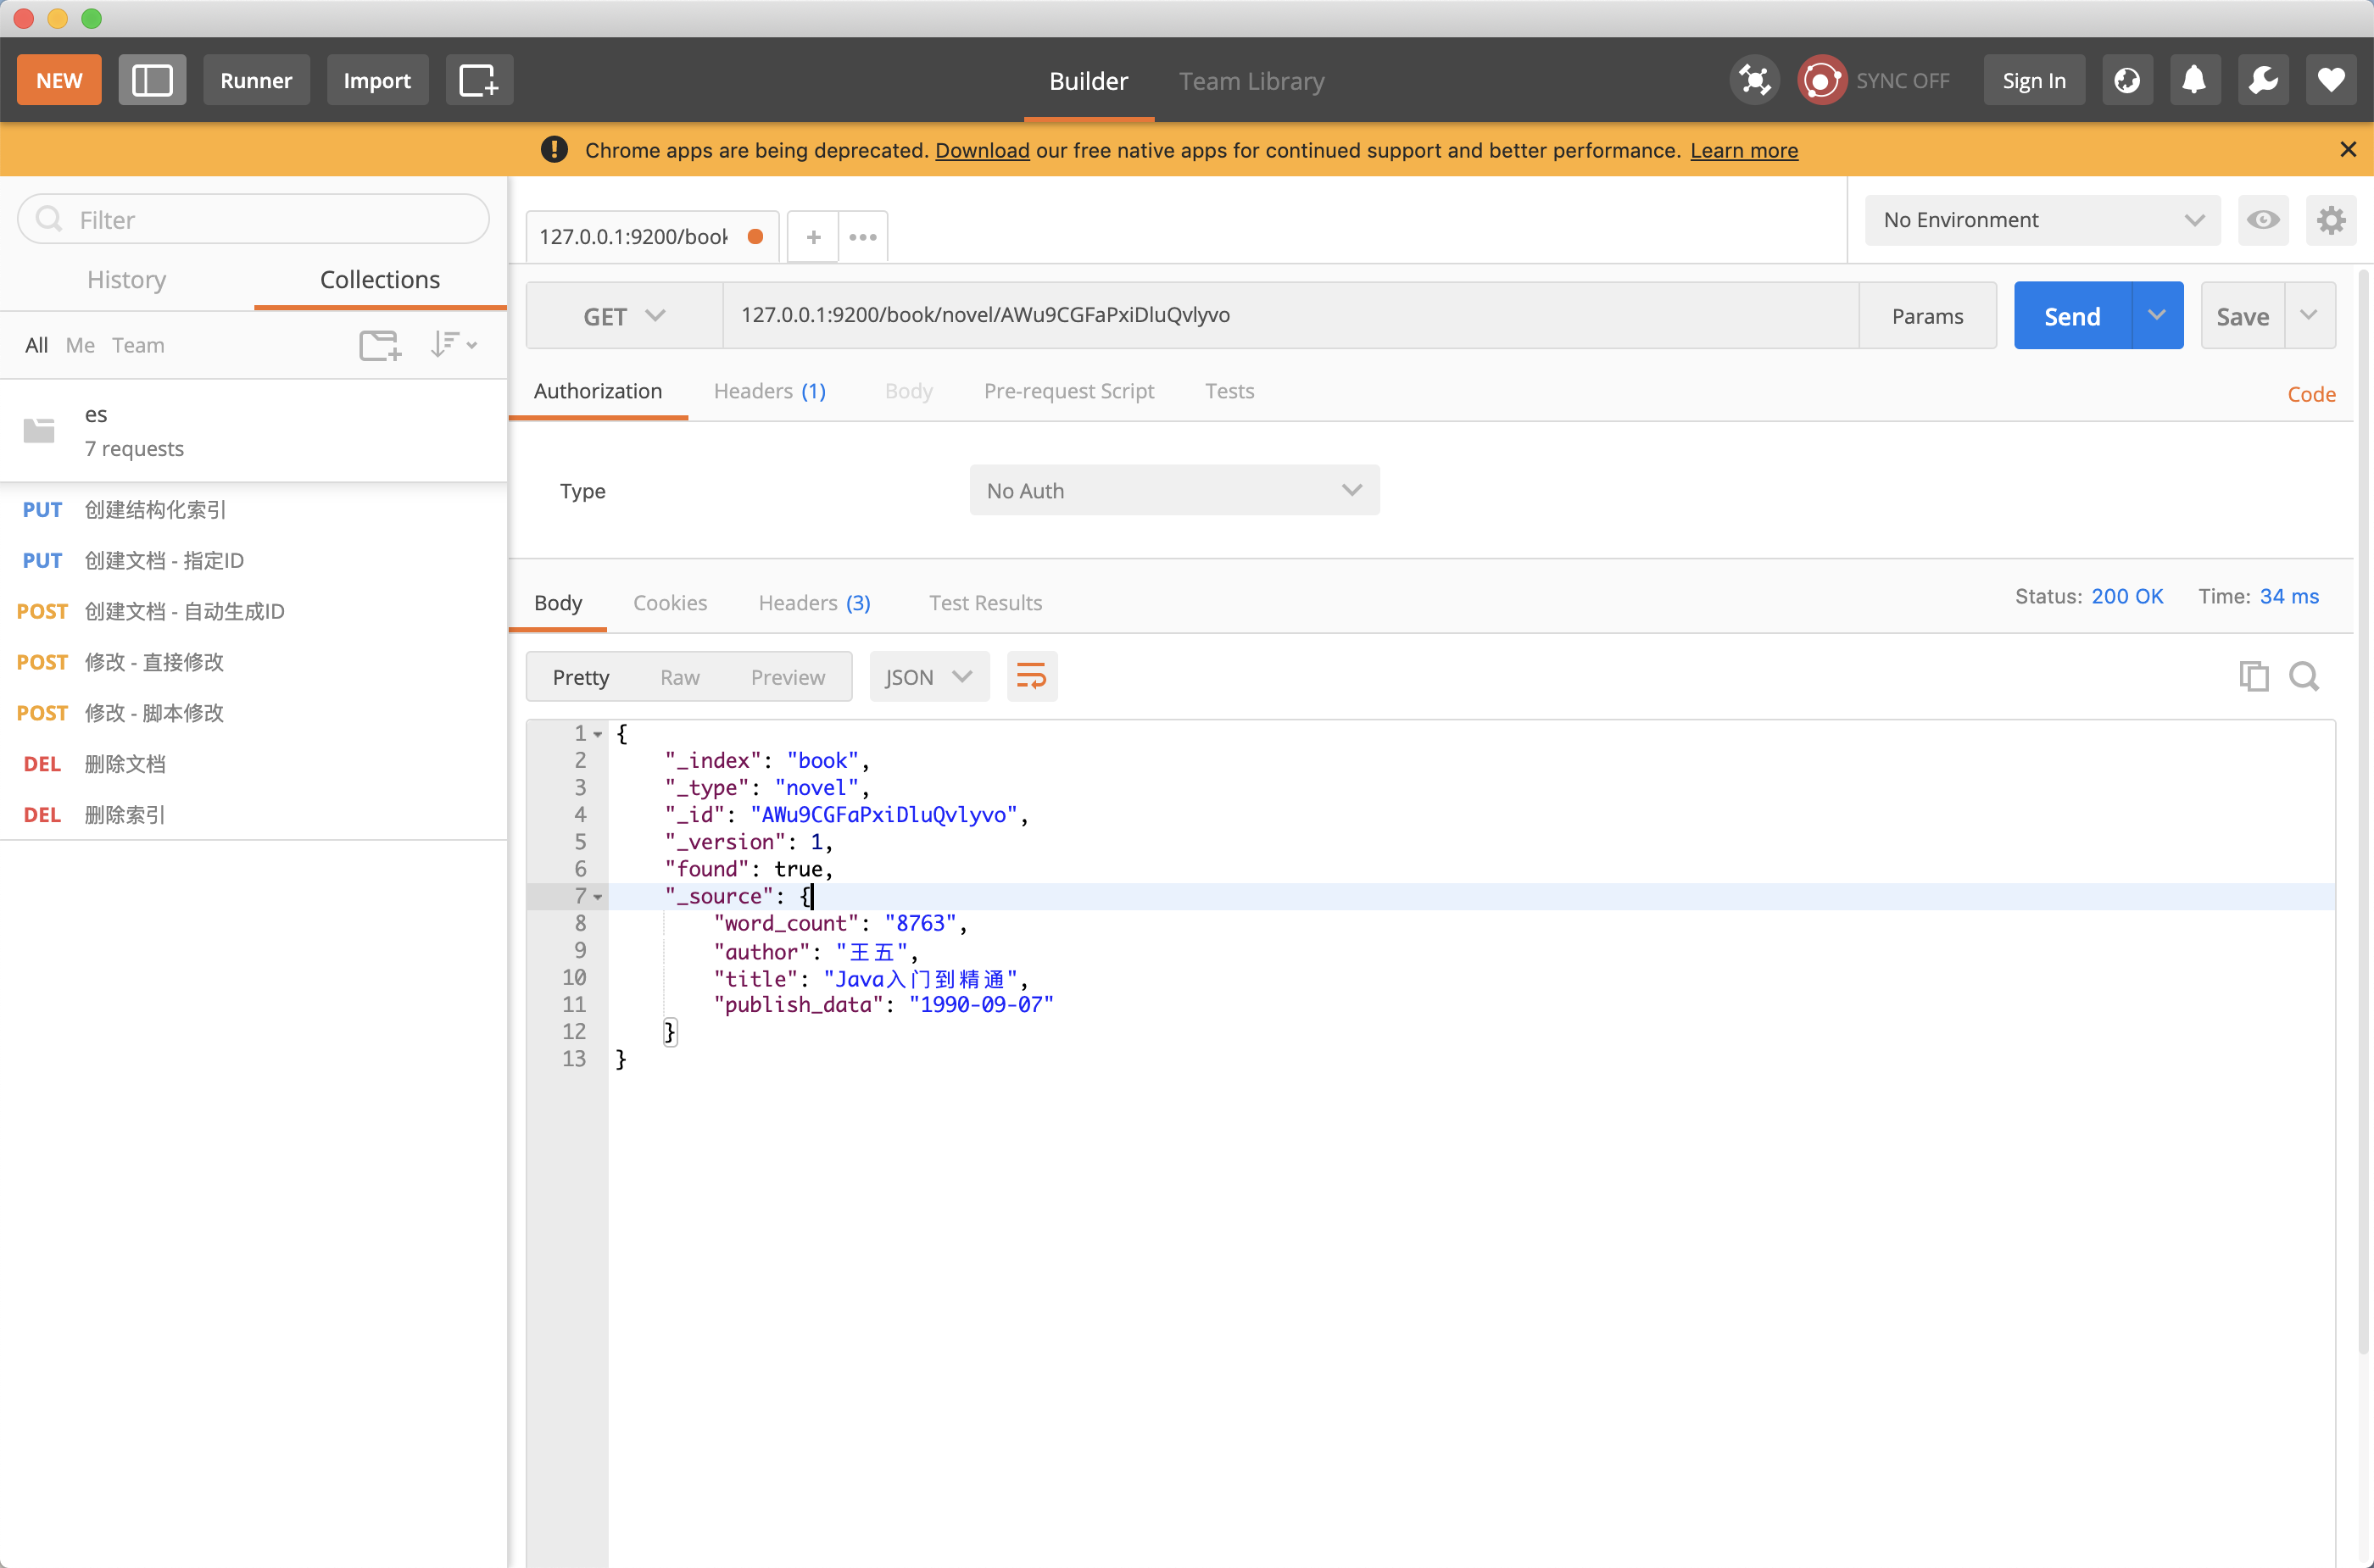Create new collection folder icon

tap(379, 345)
